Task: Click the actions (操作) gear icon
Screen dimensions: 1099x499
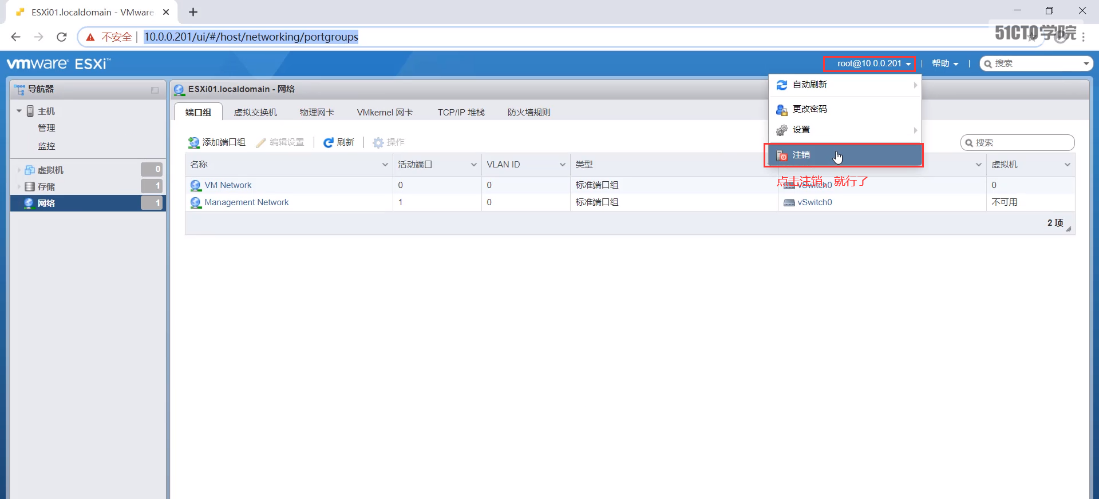Action: [x=378, y=142]
